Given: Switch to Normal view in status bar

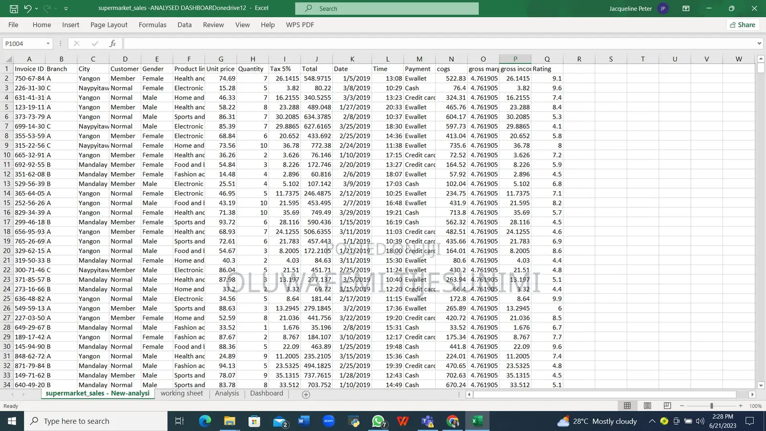Looking at the screenshot, I should [627, 406].
